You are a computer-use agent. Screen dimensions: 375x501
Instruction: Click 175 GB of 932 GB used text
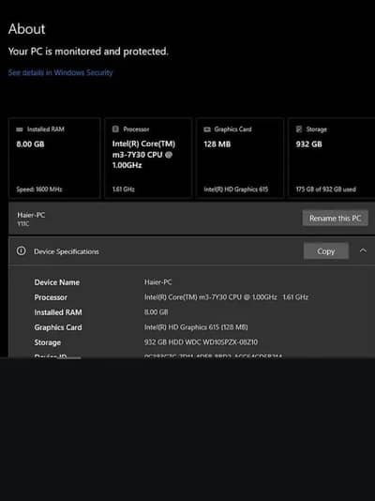click(x=326, y=190)
